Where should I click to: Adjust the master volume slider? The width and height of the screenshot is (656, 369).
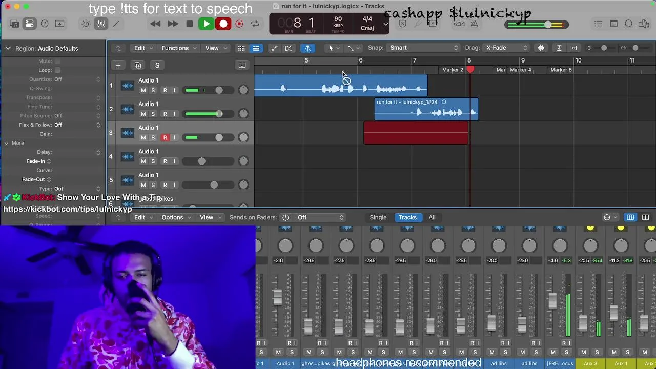click(548, 24)
